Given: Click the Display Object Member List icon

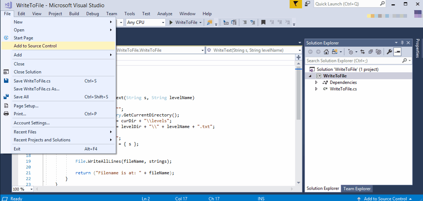Looking at the screenshot, I should tap(226, 22).
